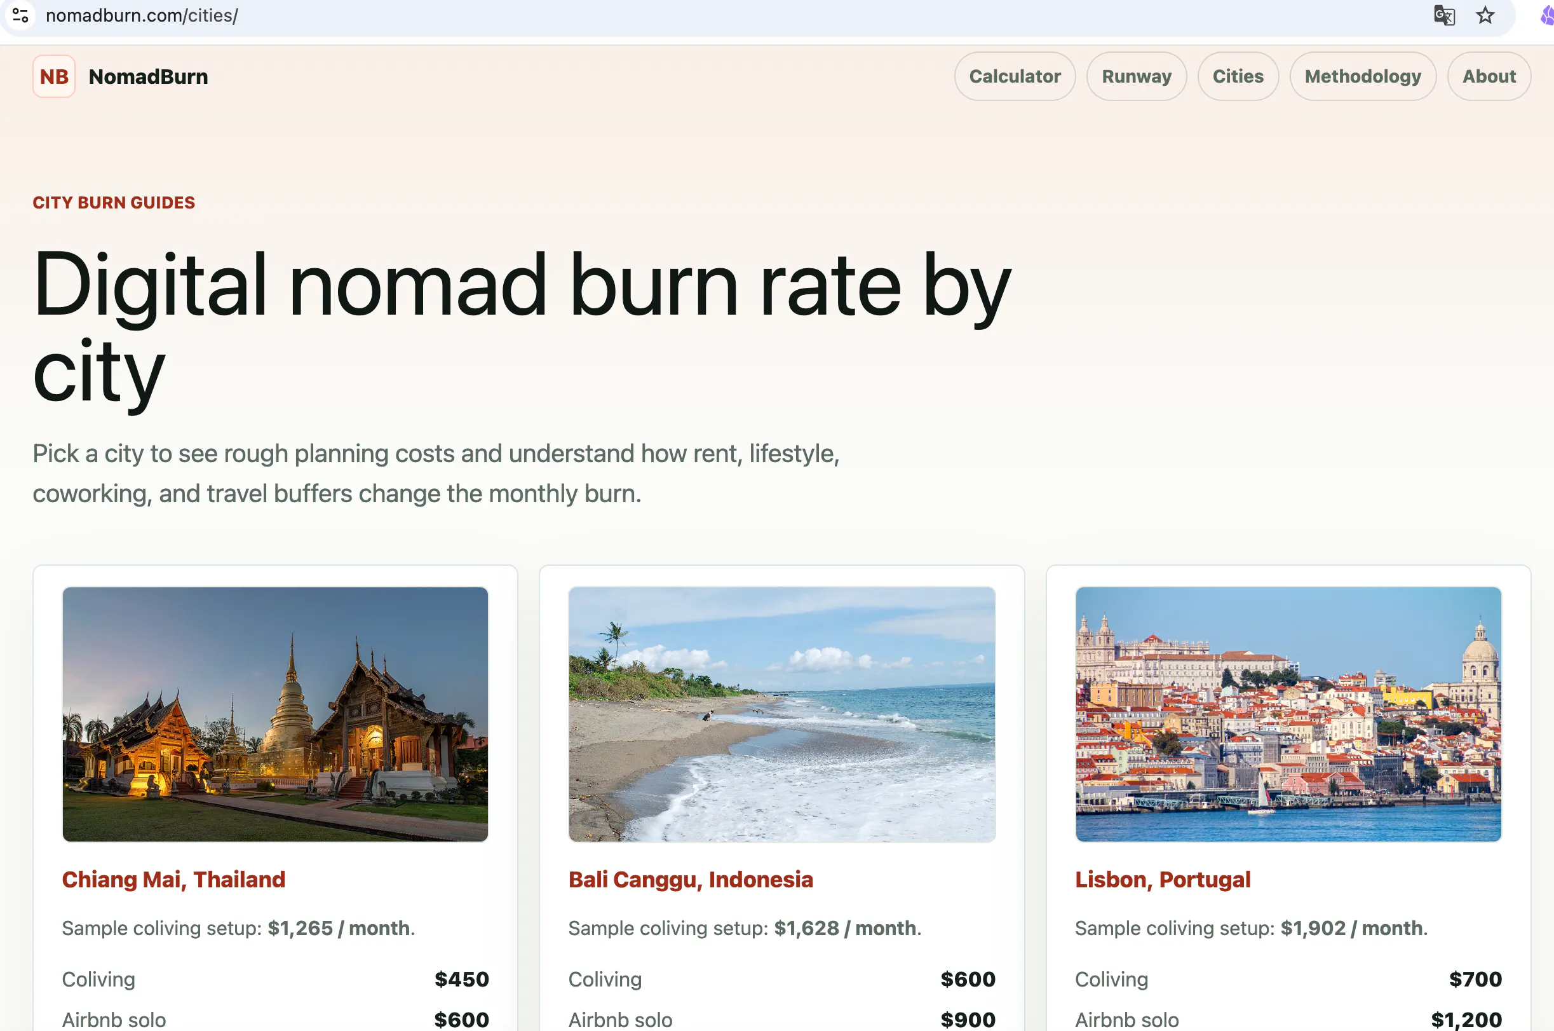The height and width of the screenshot is (1031, 1554).
Task: Click the Coliving label in Chiang Mai card
Action: click(98, 979)
